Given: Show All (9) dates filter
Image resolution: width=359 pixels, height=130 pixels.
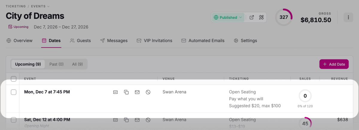Looking at the screenshot, I should point(77,64).
